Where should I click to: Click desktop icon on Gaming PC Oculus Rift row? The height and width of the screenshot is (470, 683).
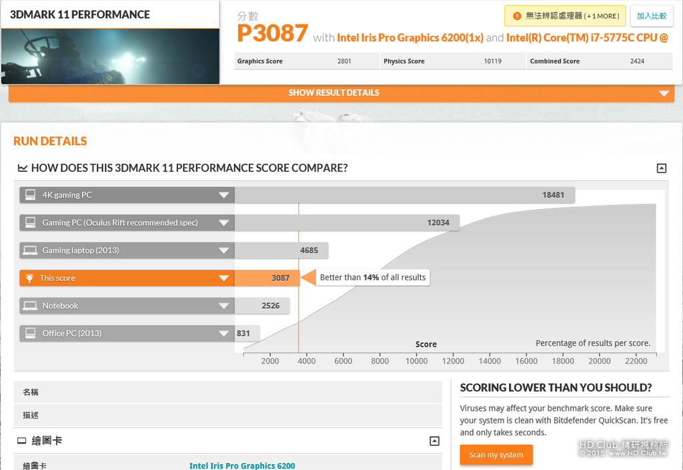(31, 222)
